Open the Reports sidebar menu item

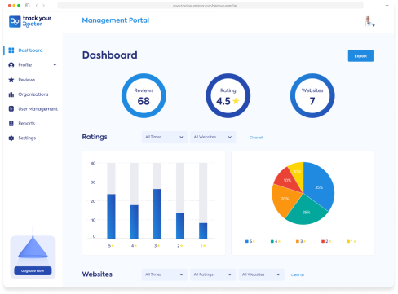tap(27, 123)
